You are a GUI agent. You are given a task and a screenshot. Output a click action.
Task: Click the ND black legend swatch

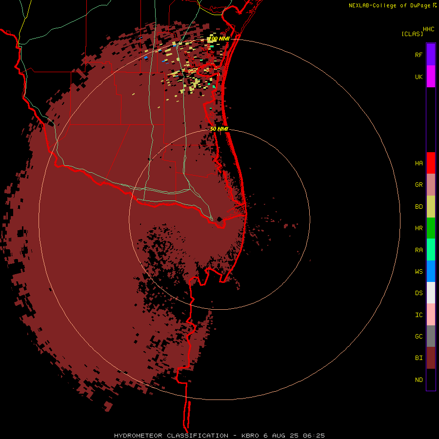coord(431,379)
